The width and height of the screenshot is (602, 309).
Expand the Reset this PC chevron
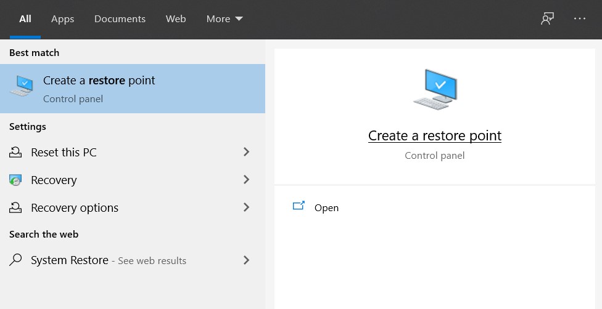click(246, 152)
